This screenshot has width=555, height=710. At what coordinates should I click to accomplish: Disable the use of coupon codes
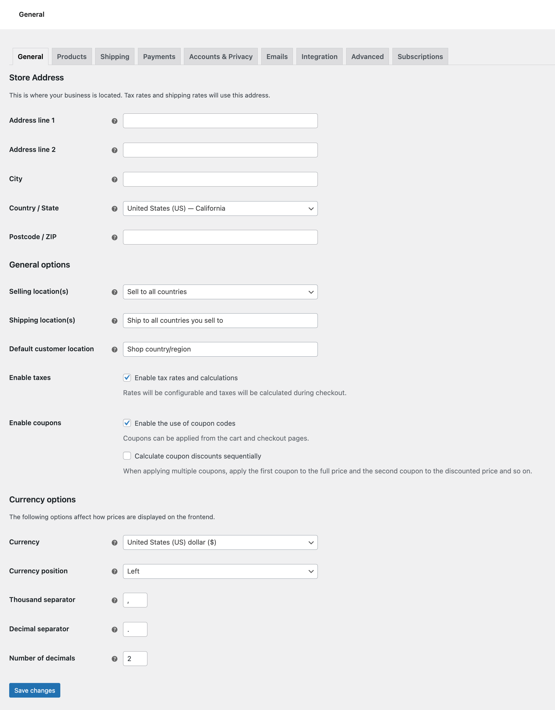[x=127, y=423]
